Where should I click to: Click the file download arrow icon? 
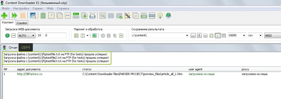coord(84,16)
